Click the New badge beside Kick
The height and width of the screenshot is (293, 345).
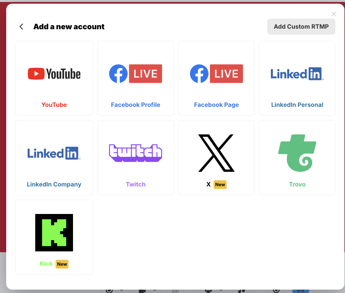tap(62, 264)
